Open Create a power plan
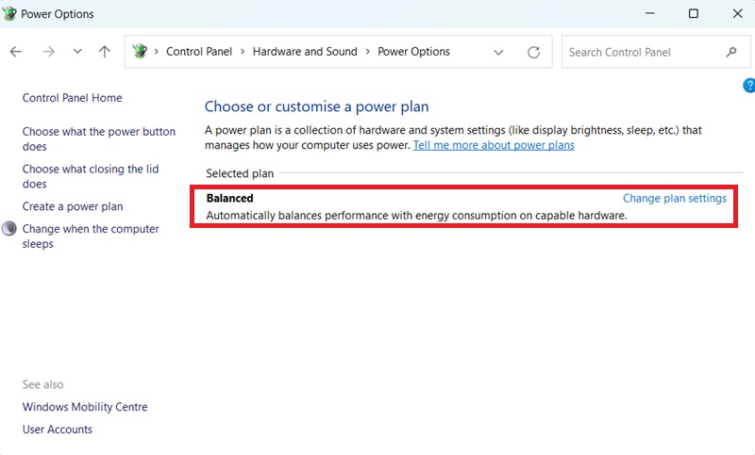This screenshot has height=455, width=755. (x=73, y=206)
